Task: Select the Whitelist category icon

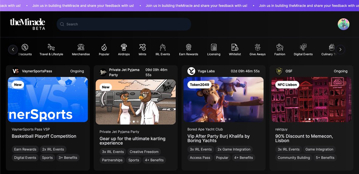Action: click(x=235, y=47)
